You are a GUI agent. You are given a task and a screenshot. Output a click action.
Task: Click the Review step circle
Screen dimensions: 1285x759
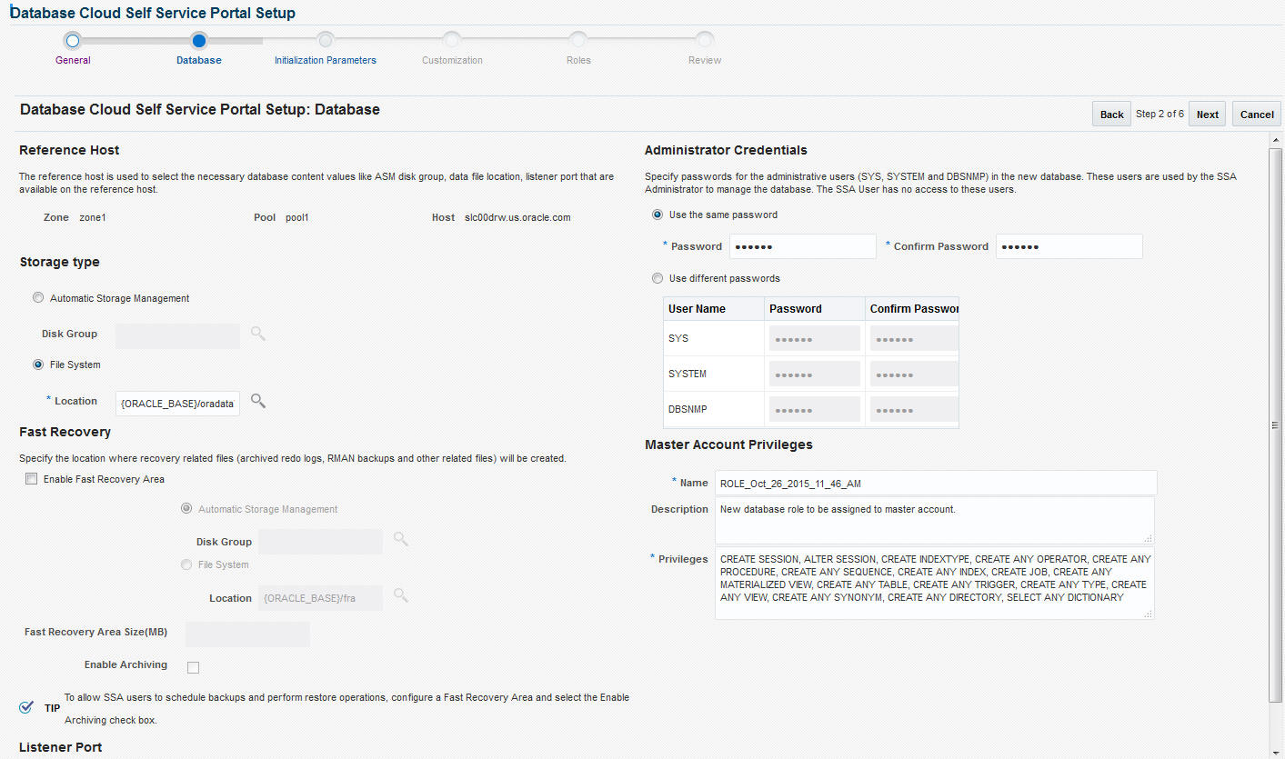[x=705, y=40]
